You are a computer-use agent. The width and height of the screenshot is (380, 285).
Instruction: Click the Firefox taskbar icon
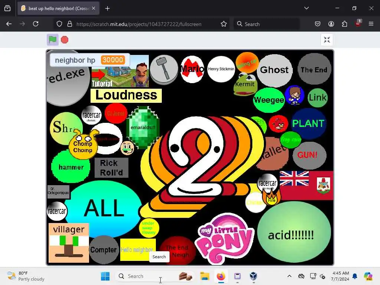point(221,276)
